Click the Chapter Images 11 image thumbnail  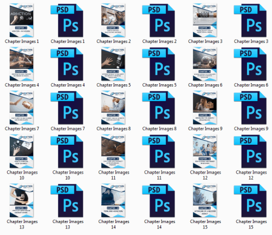coord(113,151)
